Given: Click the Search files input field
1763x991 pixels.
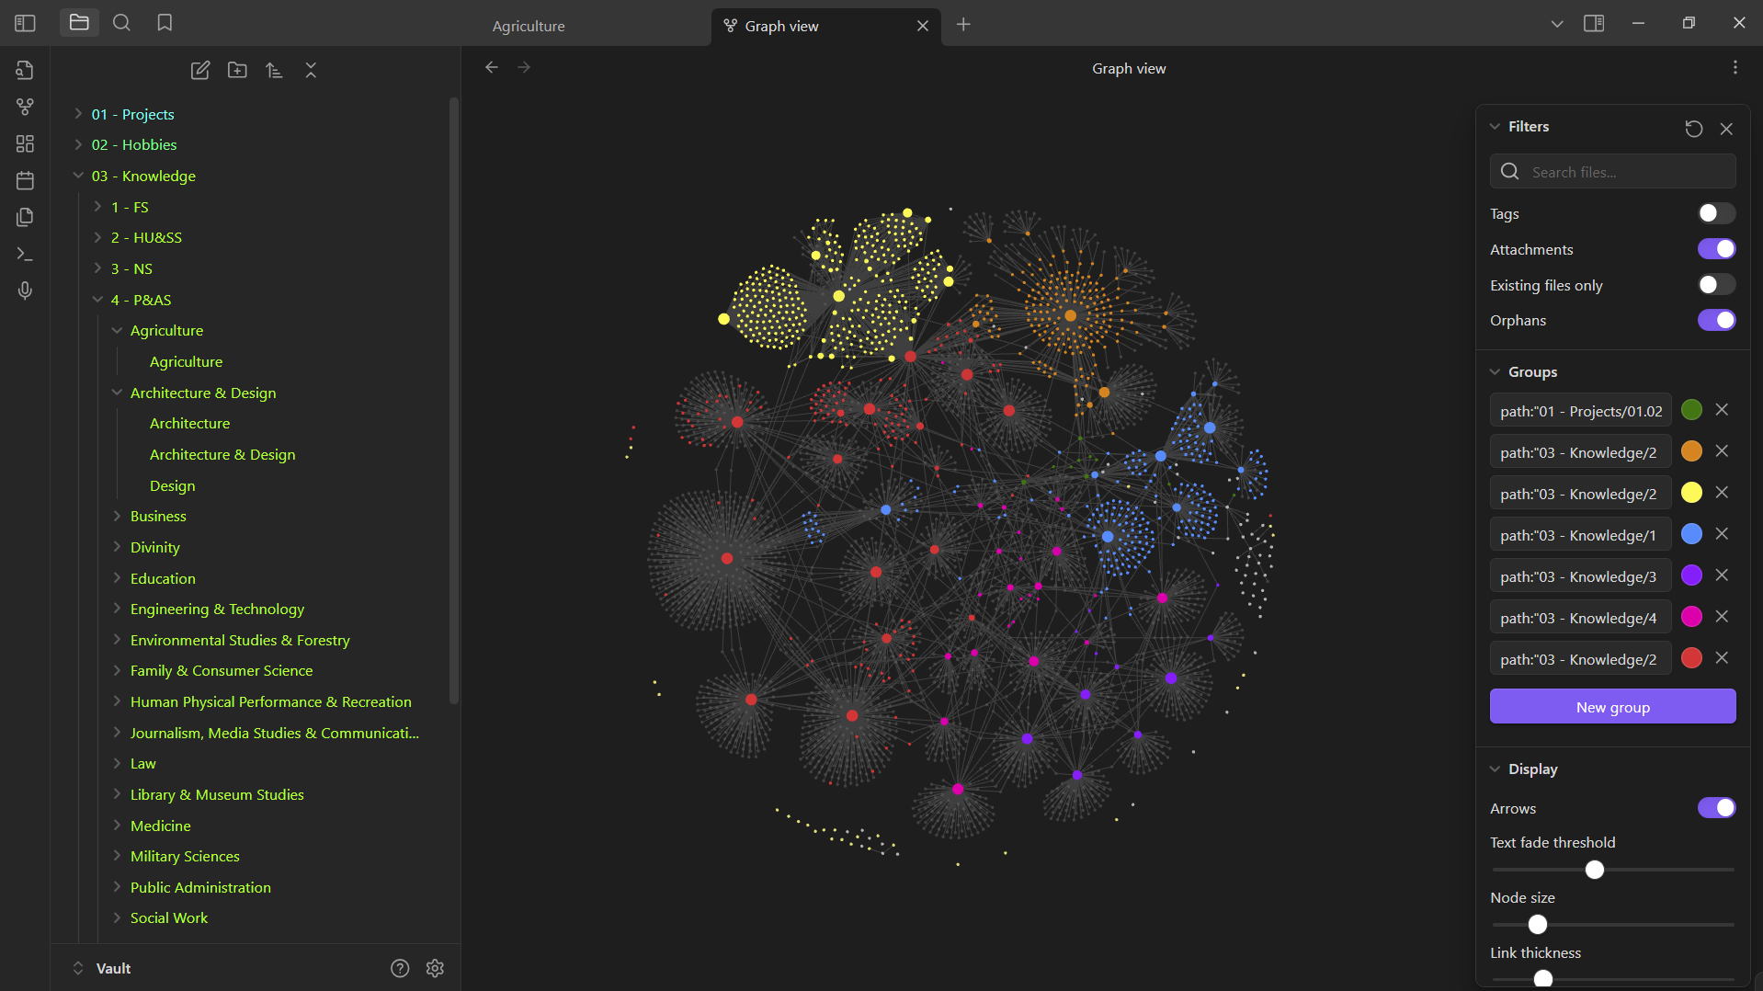Looking at the screenshot, I should [1612, 172].
